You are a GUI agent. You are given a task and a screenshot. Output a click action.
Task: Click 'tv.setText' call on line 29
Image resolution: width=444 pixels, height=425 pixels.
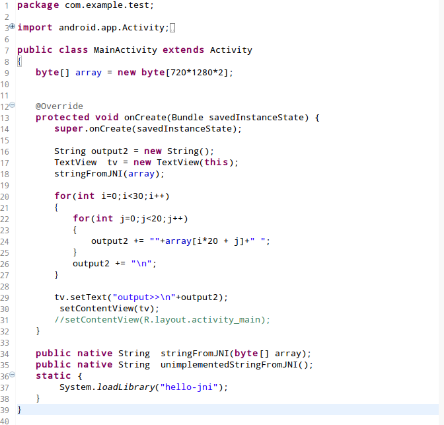pyautogui.click(x=81, y=297)
